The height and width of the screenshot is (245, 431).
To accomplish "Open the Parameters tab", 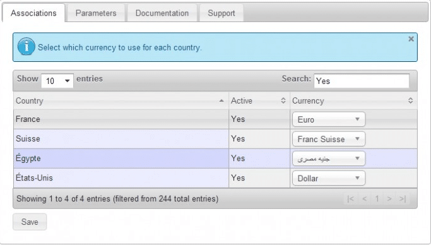I will (x=96, y=13).
